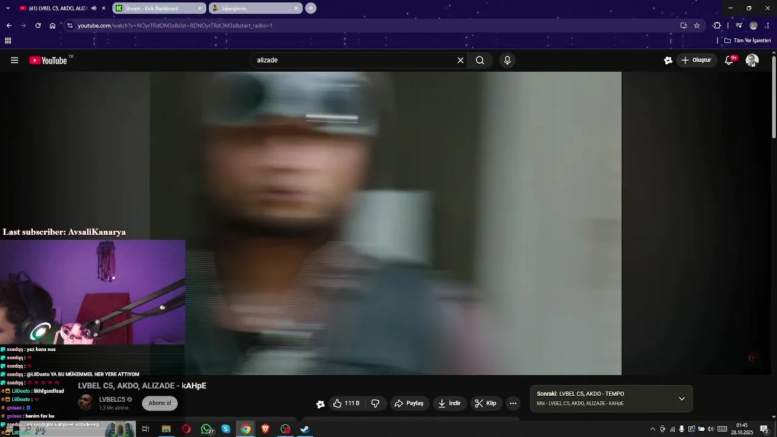Open Opera from the taskbar
Screen dimensions: 777x437
186,429
